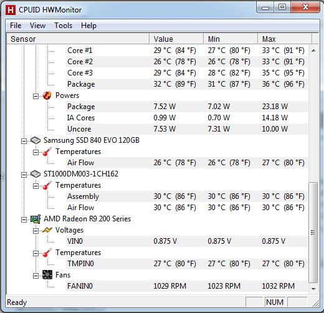Viewport: 324px width, 313px height.
Task: Collapse the Powers node
Action: pos(36,96)
